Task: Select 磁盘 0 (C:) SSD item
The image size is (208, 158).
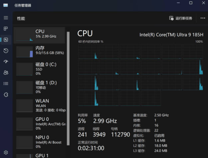Action: pos(39,69)
